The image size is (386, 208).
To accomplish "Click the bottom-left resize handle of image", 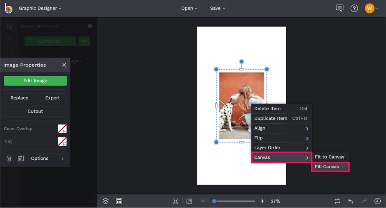I will click(x=216, y=142).
